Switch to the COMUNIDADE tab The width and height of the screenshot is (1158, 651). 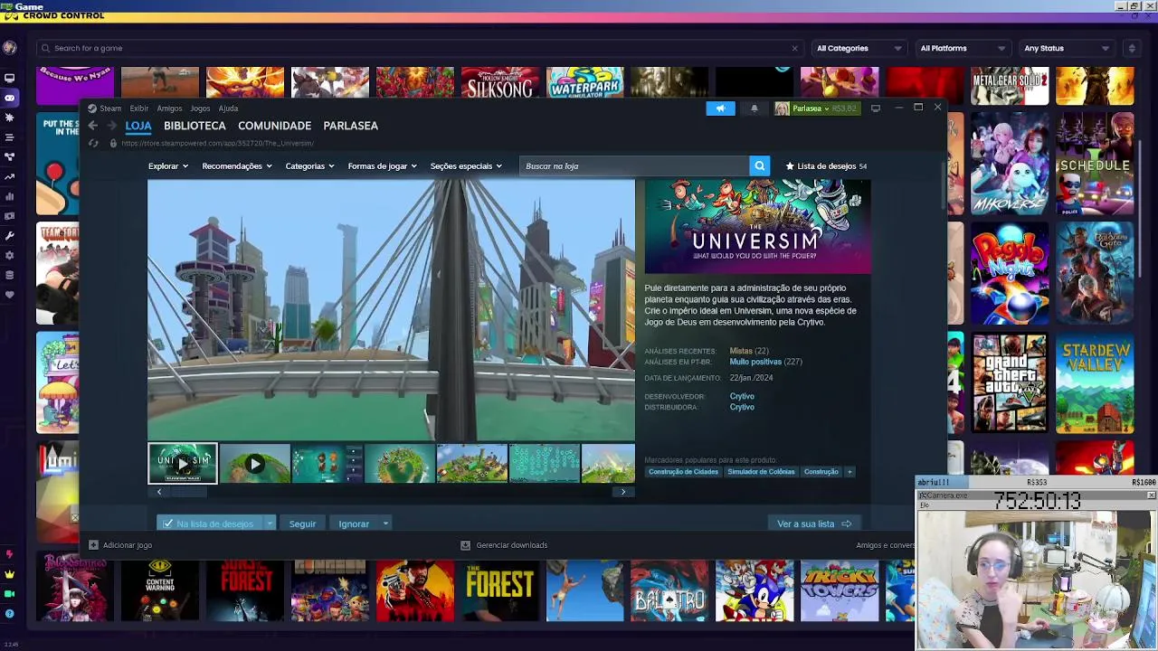click(274, 126)
